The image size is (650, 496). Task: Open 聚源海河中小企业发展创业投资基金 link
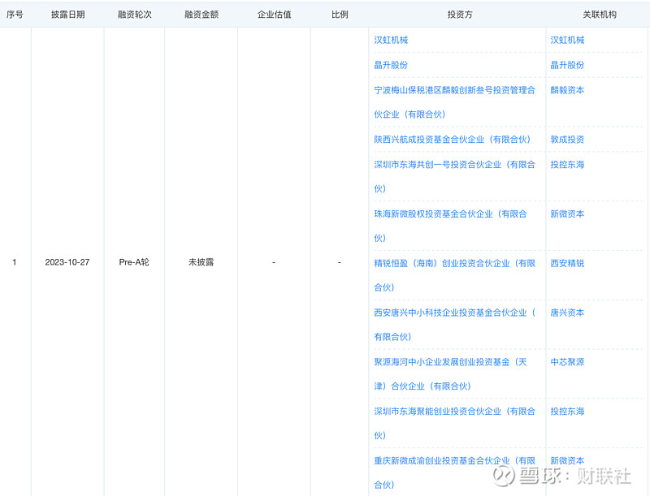pos(450,374)
